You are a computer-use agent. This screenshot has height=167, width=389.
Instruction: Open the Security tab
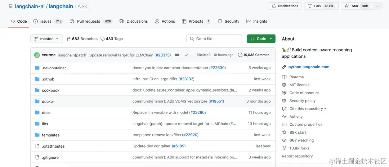(228, 21)
